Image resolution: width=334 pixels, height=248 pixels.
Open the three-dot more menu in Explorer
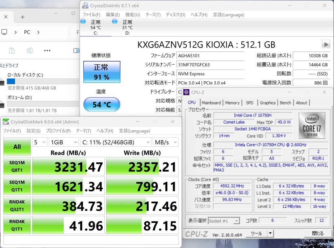point(47,51)
